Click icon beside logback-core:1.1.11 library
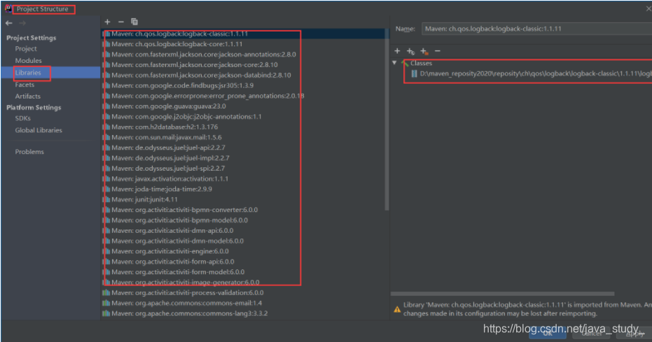 click(x=106, y=44)
